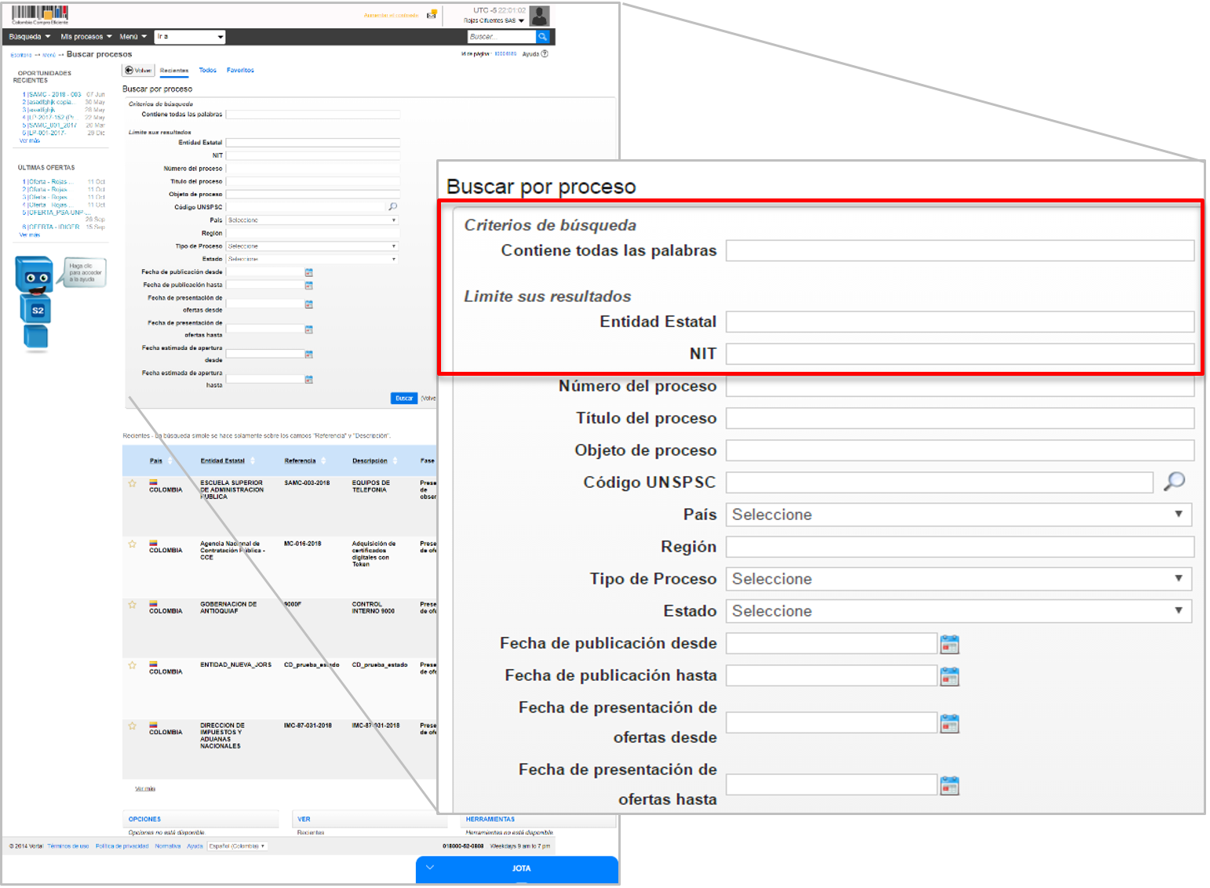
Task: Open calendar for Fecha de publicación hasta in enlarged form
Action: tap(949, 677)
